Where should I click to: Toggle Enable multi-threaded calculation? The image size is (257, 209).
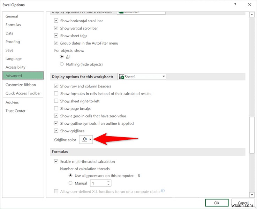tap(56, 161)
